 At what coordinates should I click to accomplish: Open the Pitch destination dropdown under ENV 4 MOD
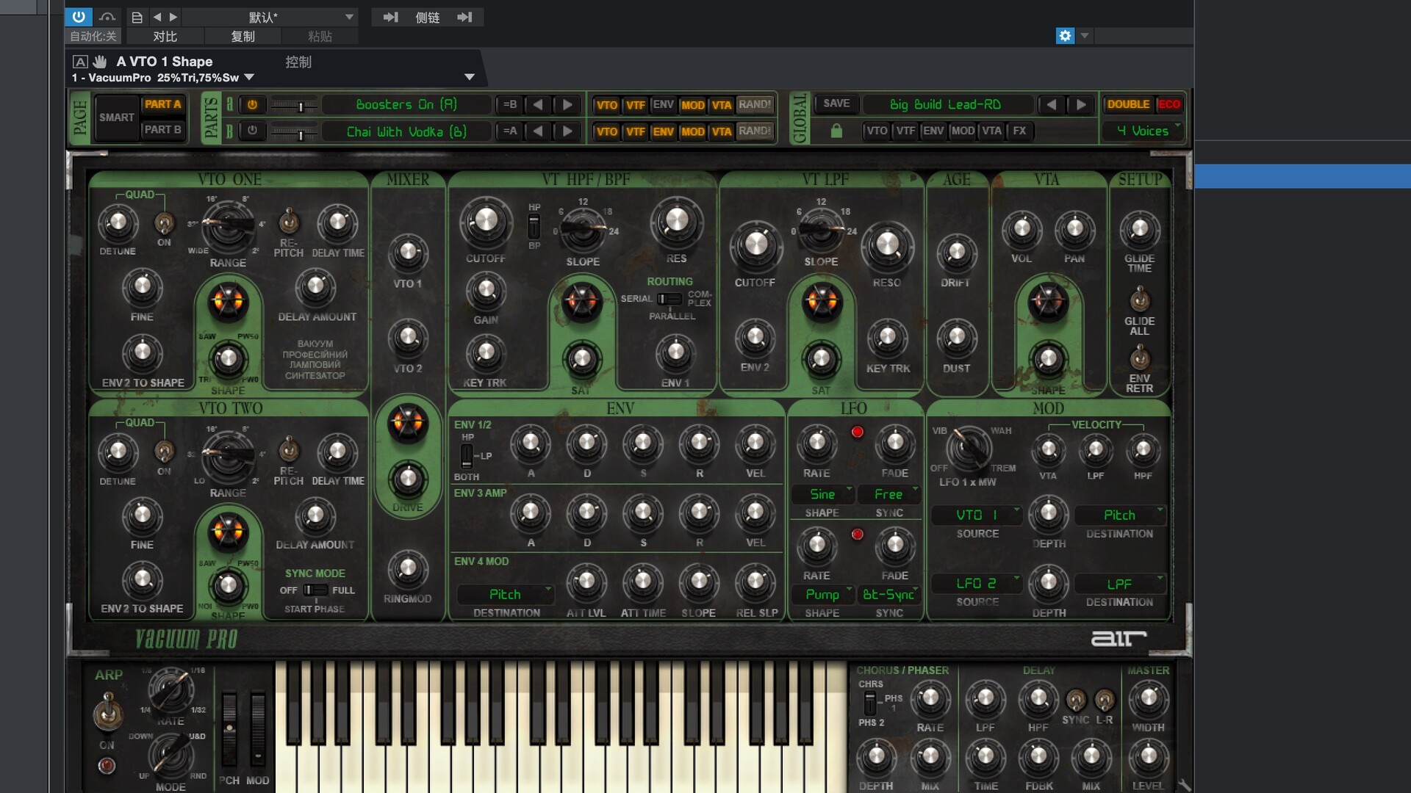(505, 594)
